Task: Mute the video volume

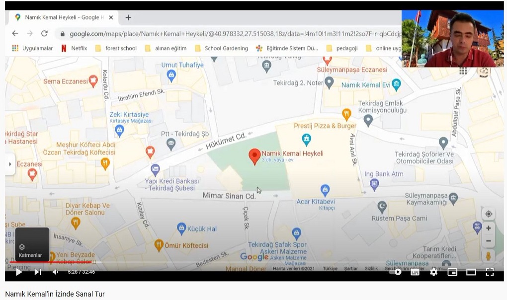Action: (55, 272)
